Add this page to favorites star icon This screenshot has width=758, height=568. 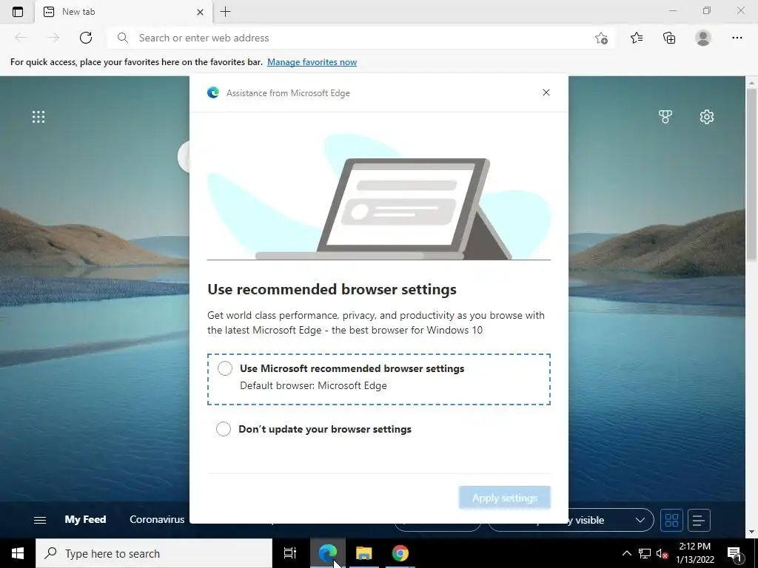pyautogui.click(x=601, y=38)
